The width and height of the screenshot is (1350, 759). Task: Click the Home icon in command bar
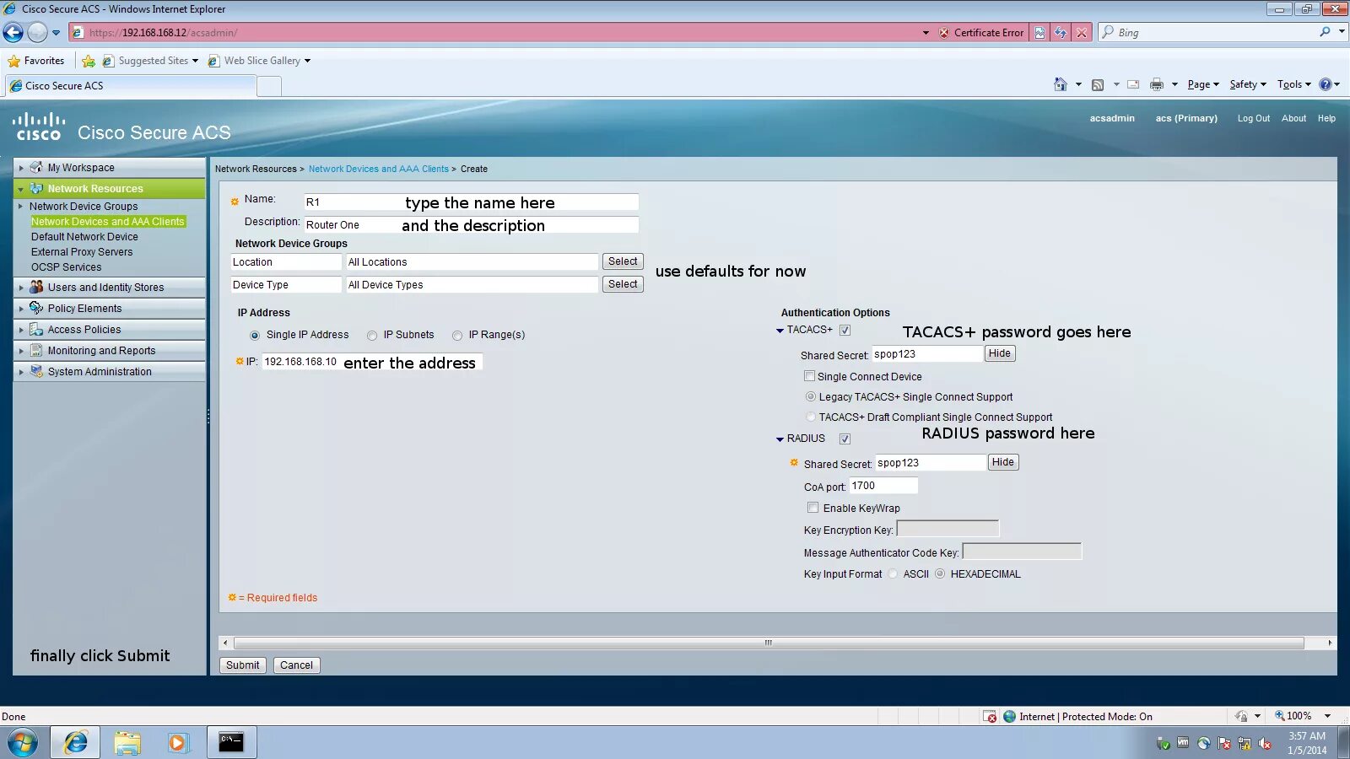[x=1061, y=84]
